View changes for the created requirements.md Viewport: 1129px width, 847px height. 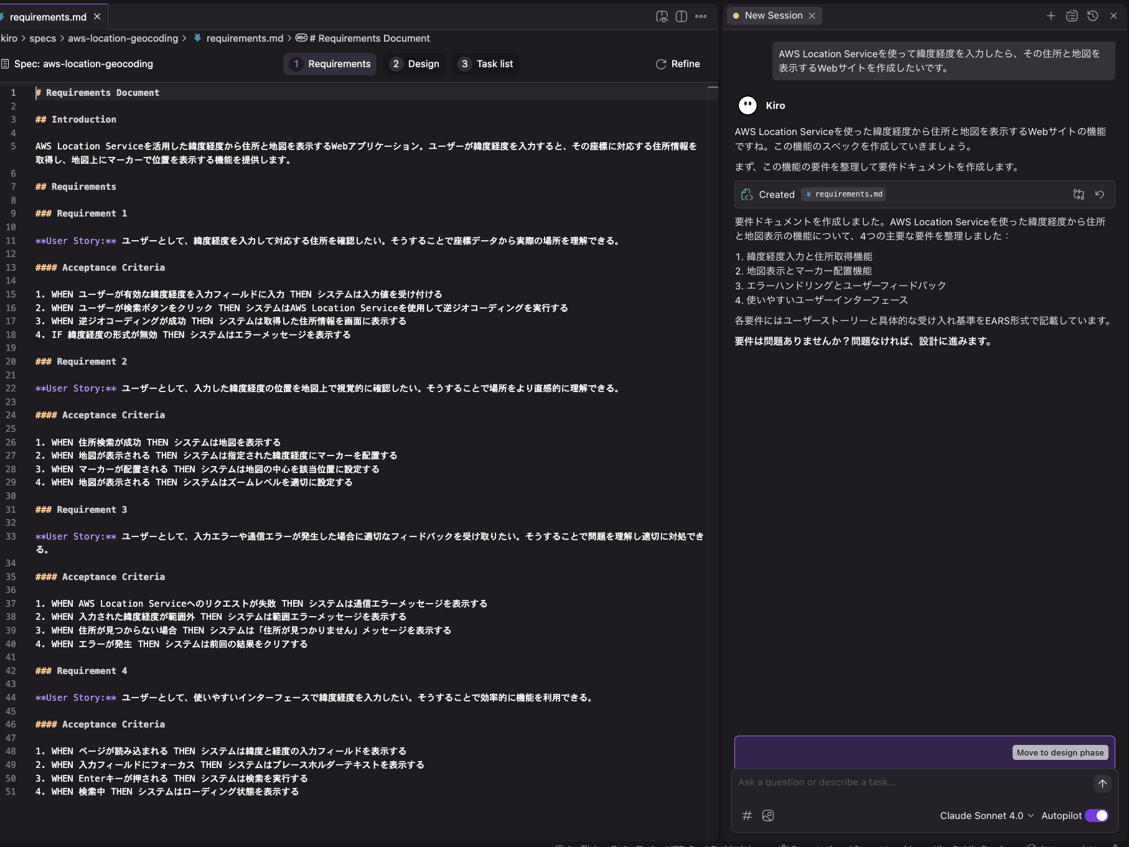tap(1079, 195)
